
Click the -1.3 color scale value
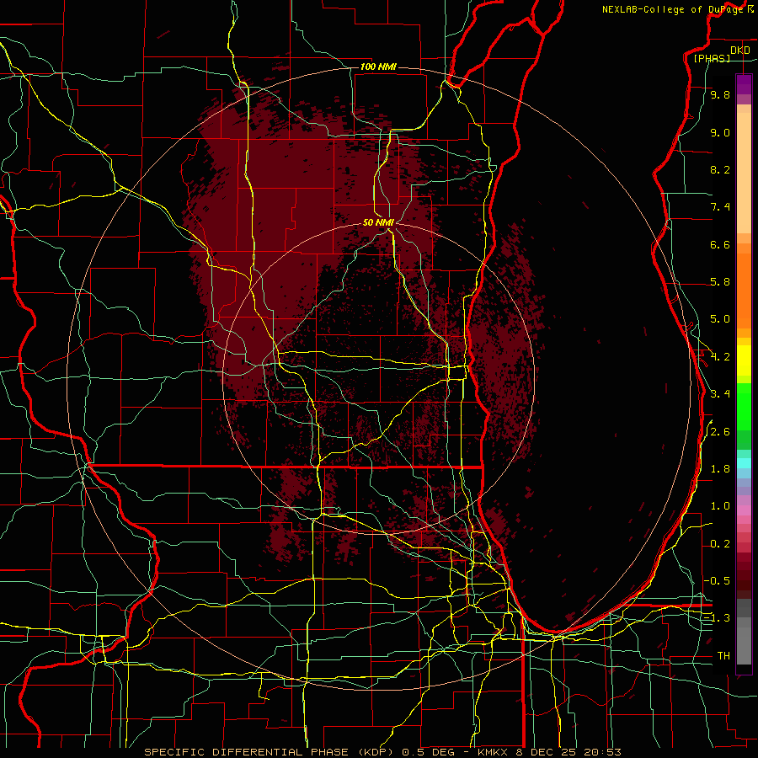(x=717, y=618)
